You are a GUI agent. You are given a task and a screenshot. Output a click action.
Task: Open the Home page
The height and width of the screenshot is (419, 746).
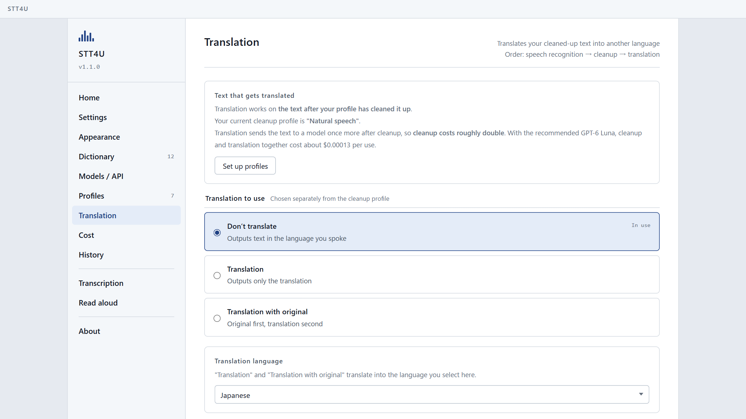126,97
